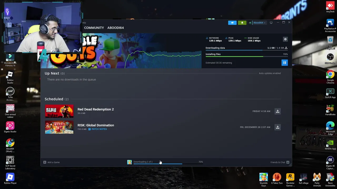
Task: Click RISK: Global Domination title
Action: 96,125
